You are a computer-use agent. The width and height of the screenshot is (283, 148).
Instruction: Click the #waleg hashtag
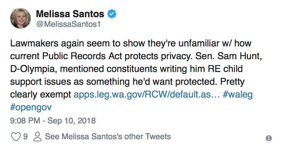point(238,95)
